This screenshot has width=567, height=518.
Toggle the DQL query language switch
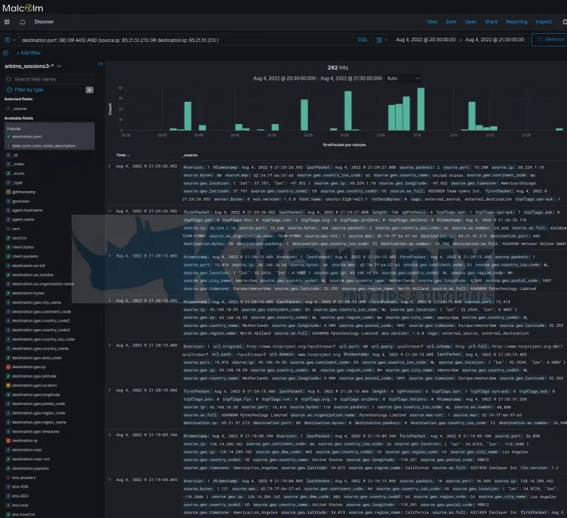pos(362,40)
